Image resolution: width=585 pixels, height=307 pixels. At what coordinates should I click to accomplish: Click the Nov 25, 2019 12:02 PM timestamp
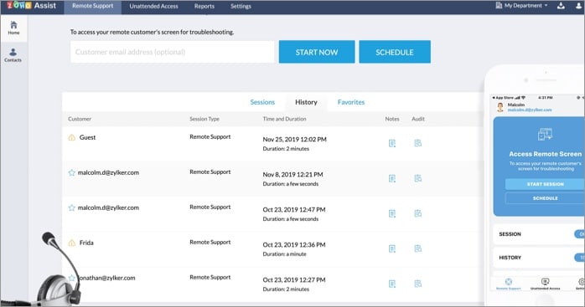(294, 140)
